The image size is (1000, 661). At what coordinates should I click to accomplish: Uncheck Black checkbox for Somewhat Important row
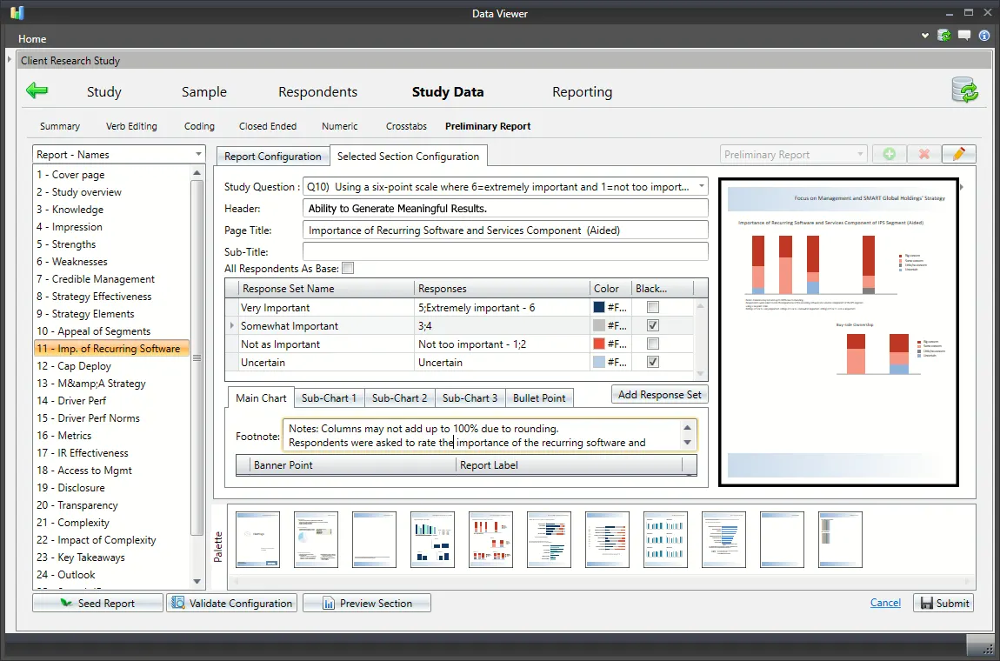click(652, 325)
